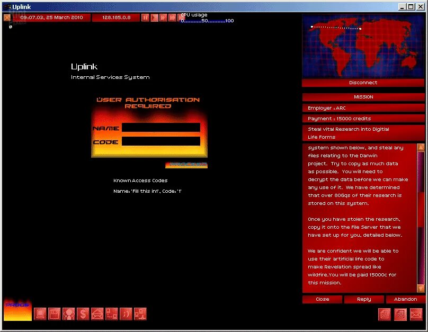Screen dimensions: 428x332
Task: Click the orange X icon below the title bar
Action: (7, 17)
